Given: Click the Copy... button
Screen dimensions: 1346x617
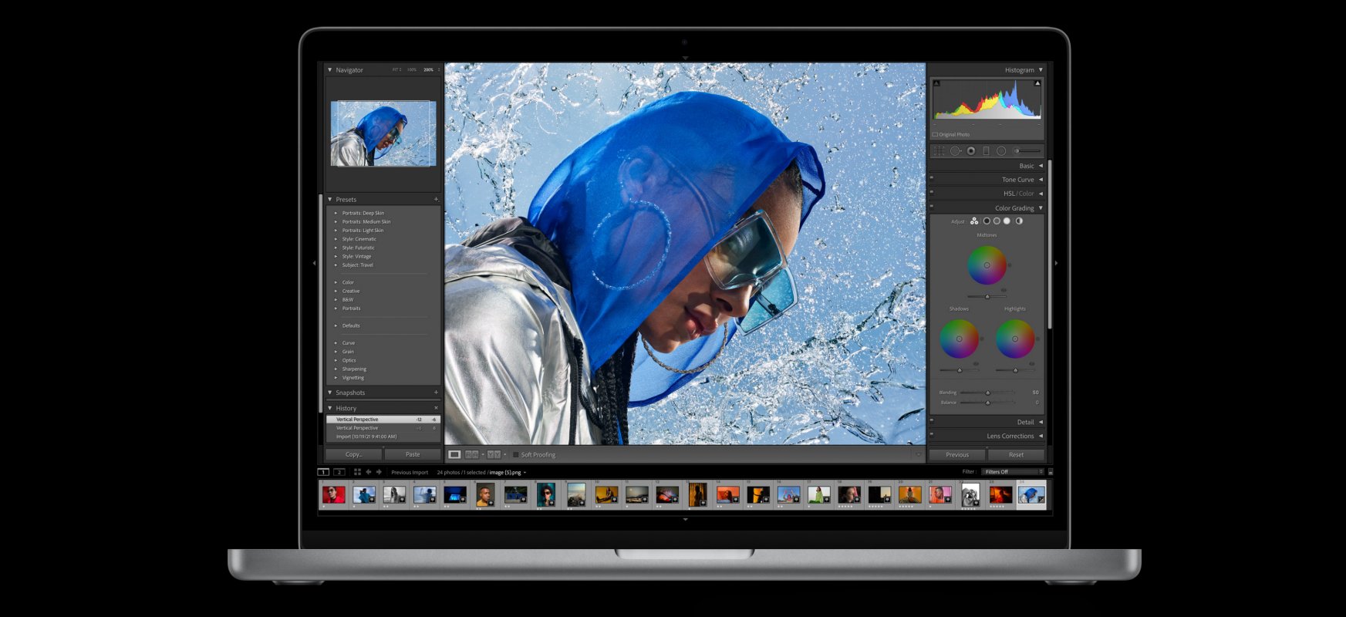Looking at the screenshot, I should point(354,454).
